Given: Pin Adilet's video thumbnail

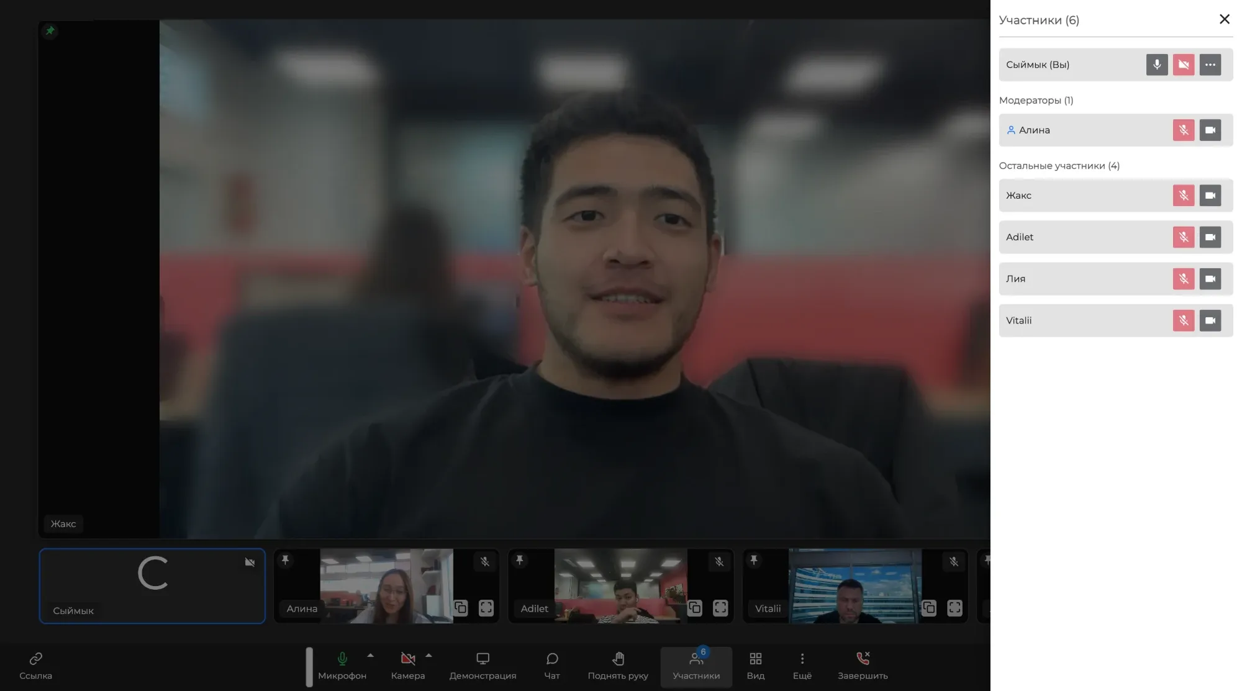Looking at the screenshot, I should coord(520,560).
